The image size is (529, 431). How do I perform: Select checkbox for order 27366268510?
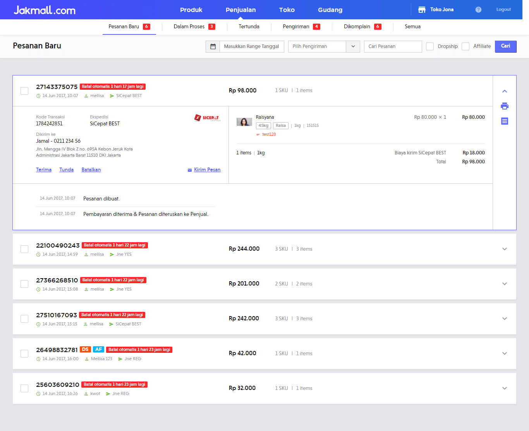point(24,284)
